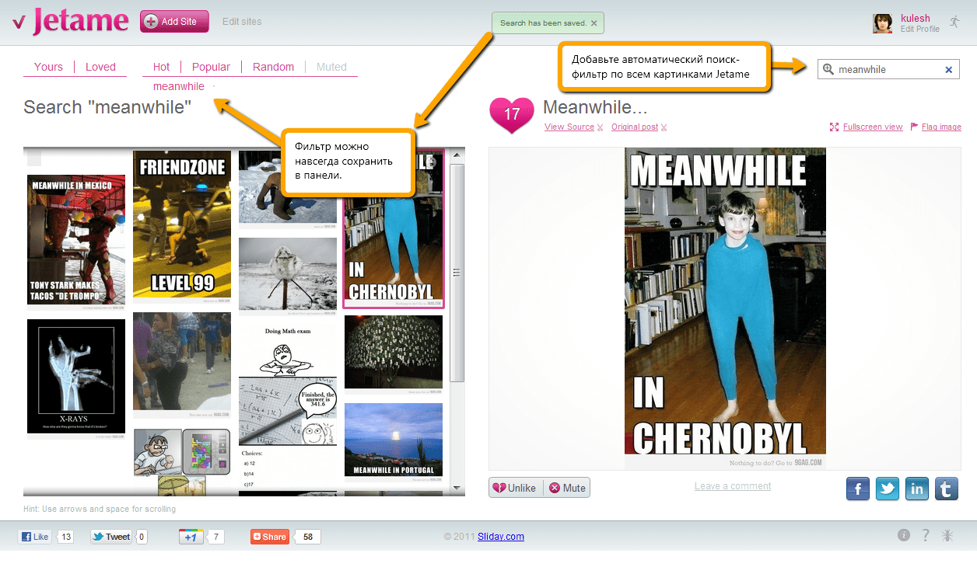Click the Tweet button in footer
977x567 pixels.
pos(111,537)
